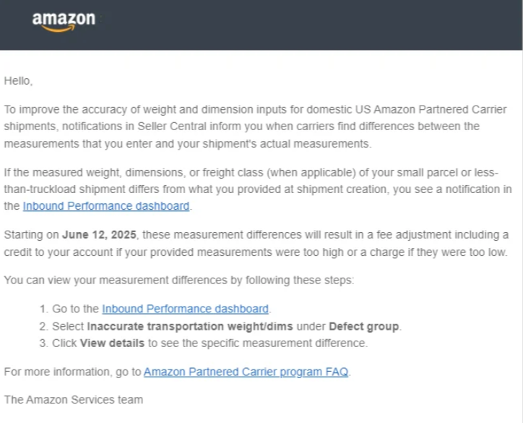Viewport: 523px width, 423px height.
Task: Click the Hello greeting line
Action: [19, 81]
